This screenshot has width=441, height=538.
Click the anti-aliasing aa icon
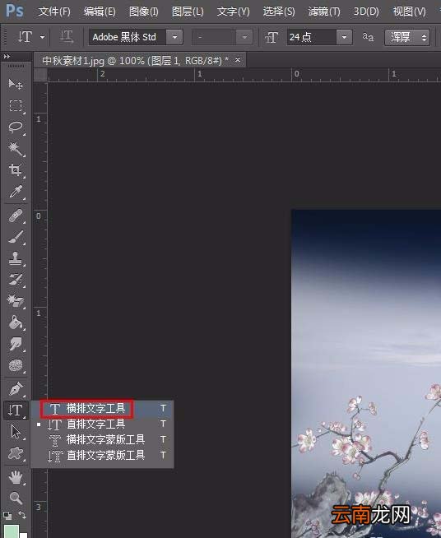tap(368, 37)
